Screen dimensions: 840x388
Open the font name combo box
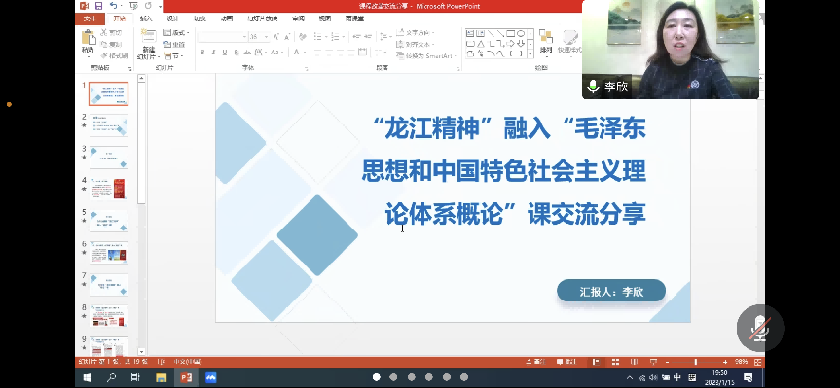222,36
